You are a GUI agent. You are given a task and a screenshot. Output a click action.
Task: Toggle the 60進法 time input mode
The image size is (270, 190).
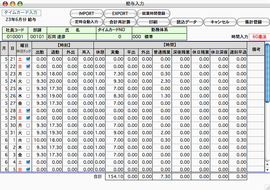pyautogui.click(x=259, y=36)
